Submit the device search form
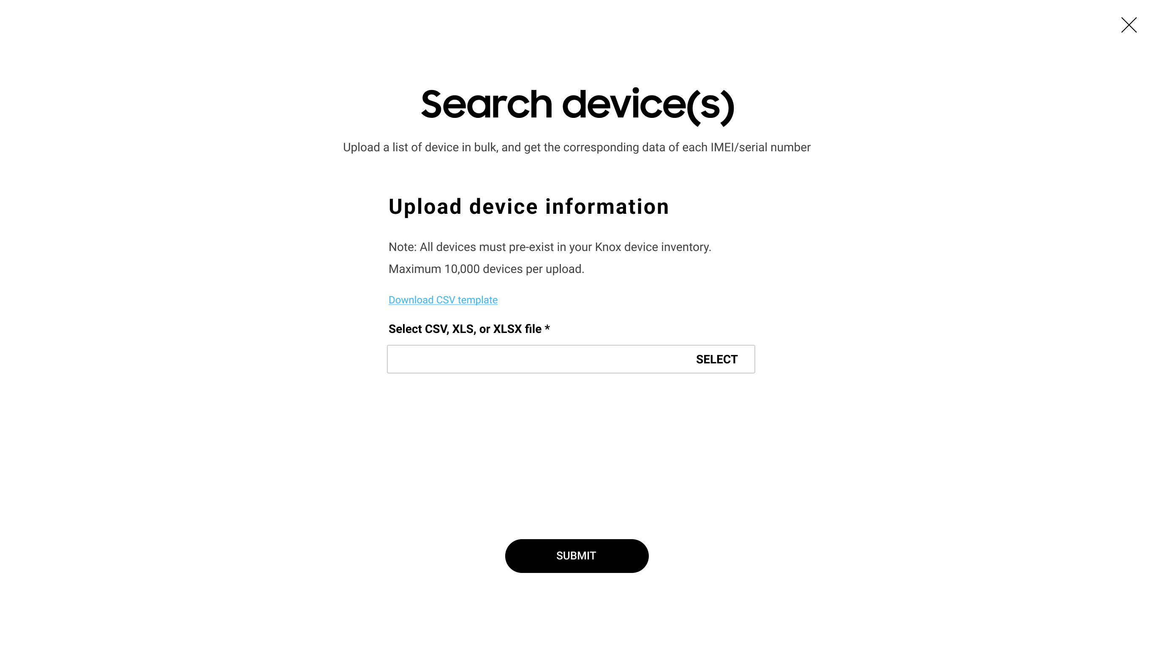Screen dimensions: 1154x649 576,556
